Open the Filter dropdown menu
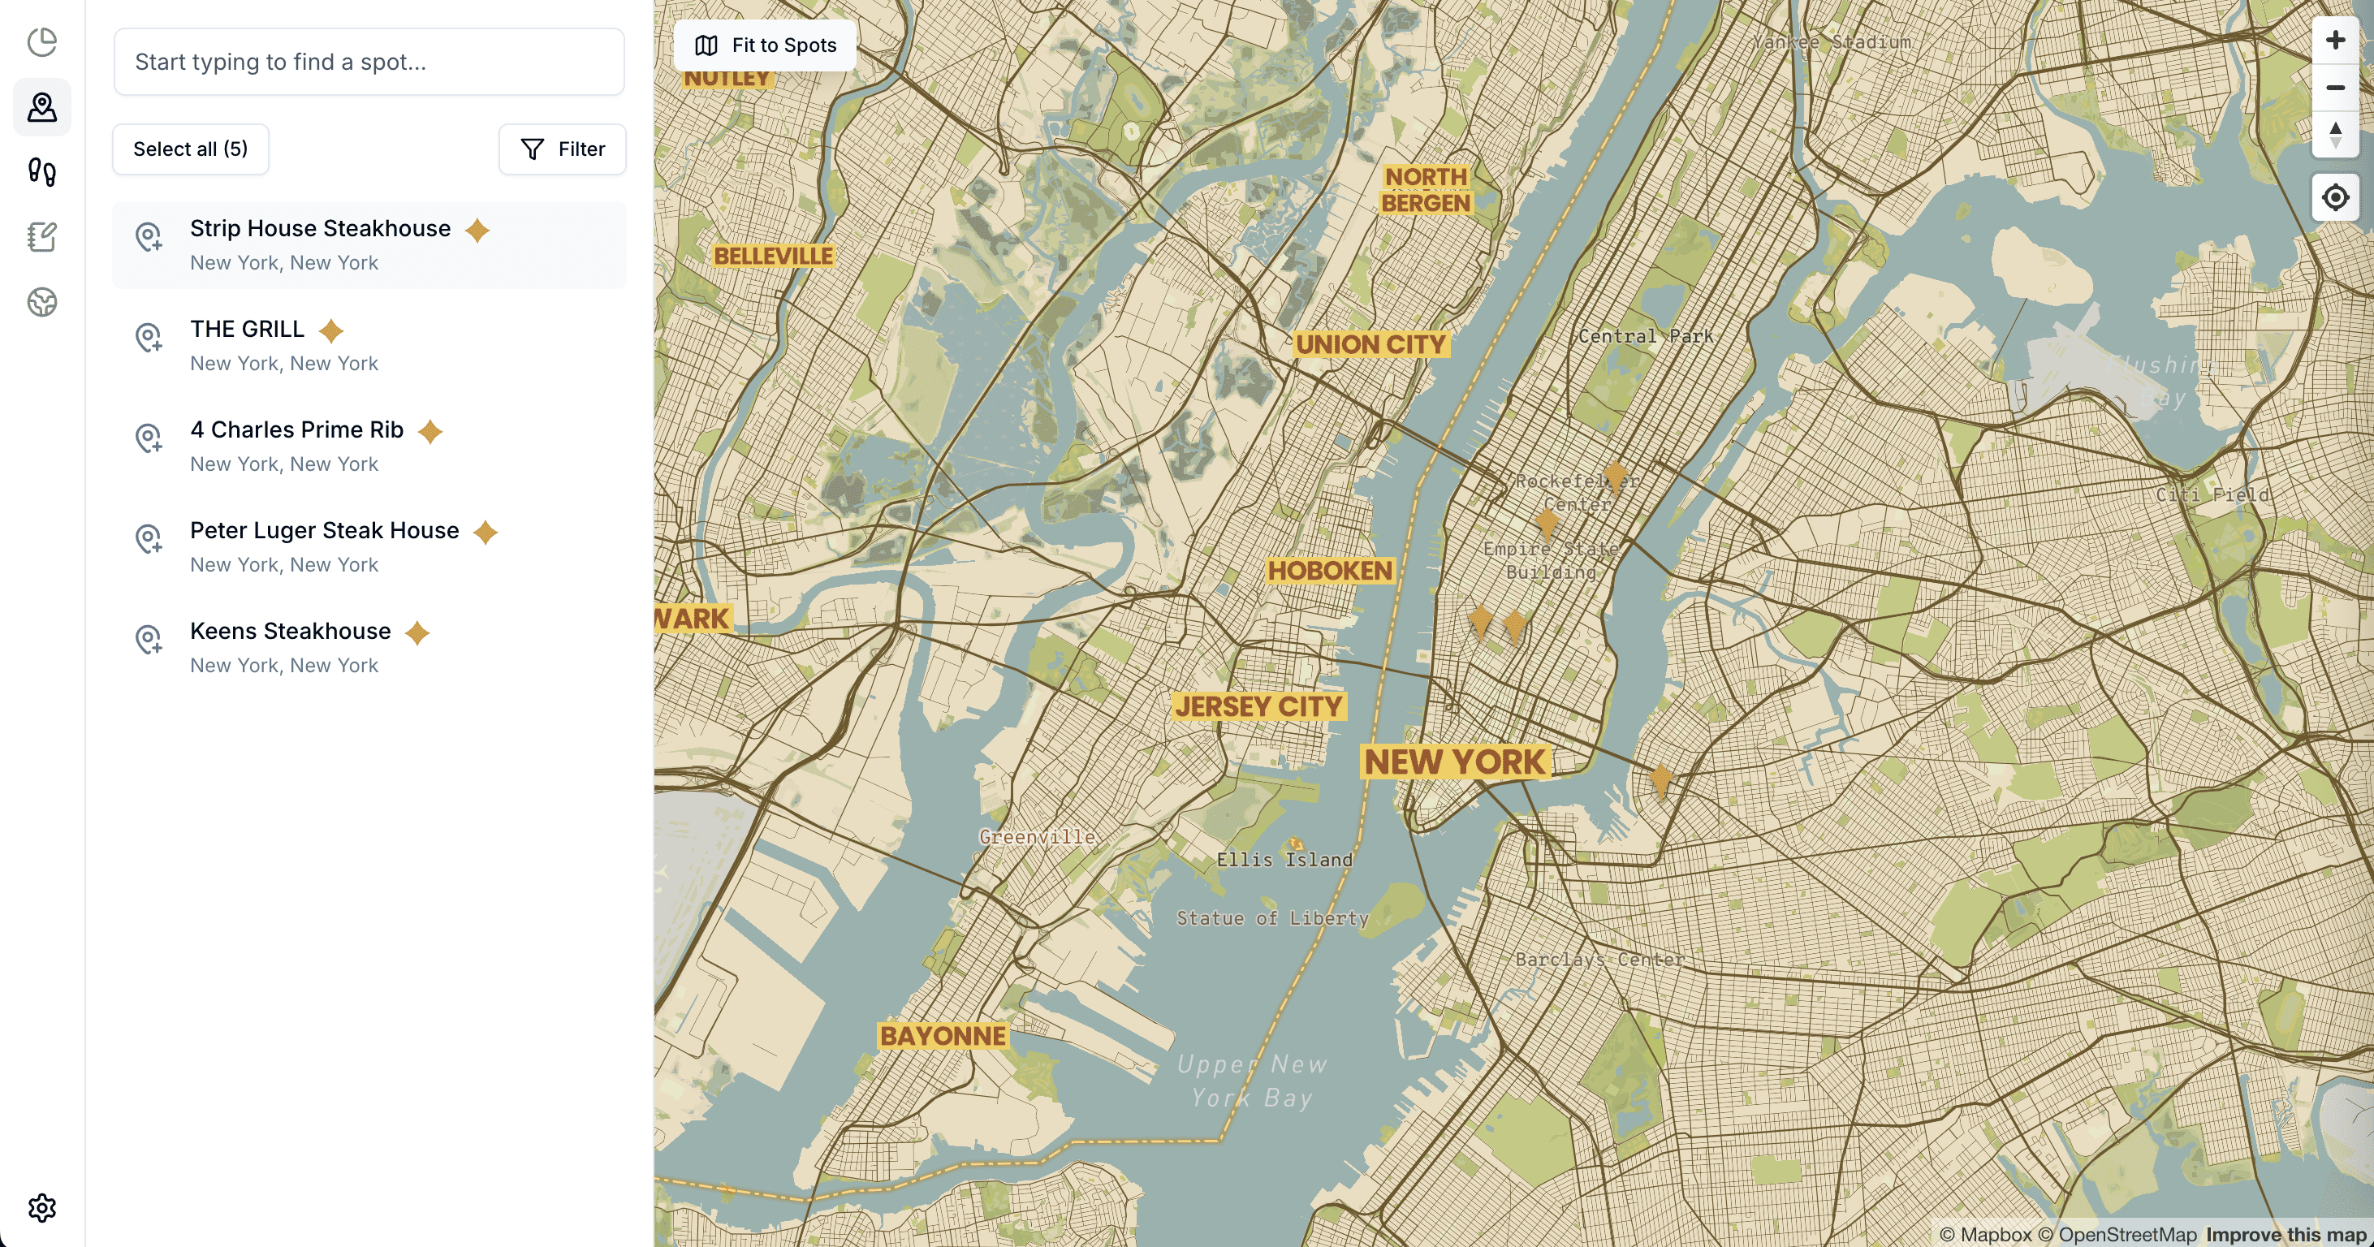 [560, 148]
